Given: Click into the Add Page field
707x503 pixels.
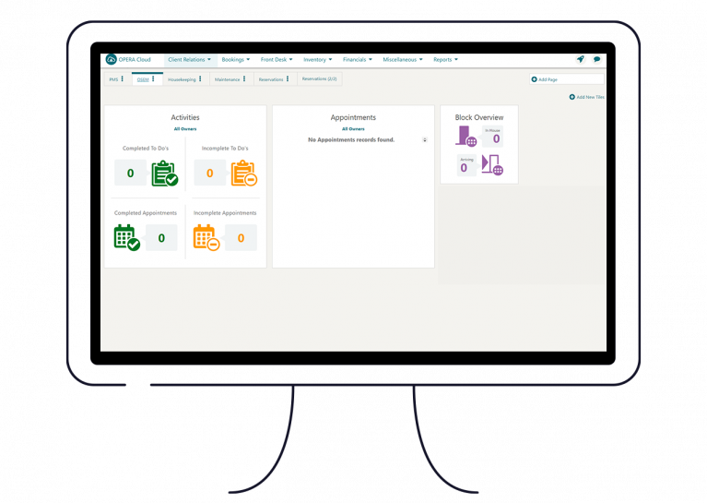Looking at the screenshot, I should [x=570, y=79].
